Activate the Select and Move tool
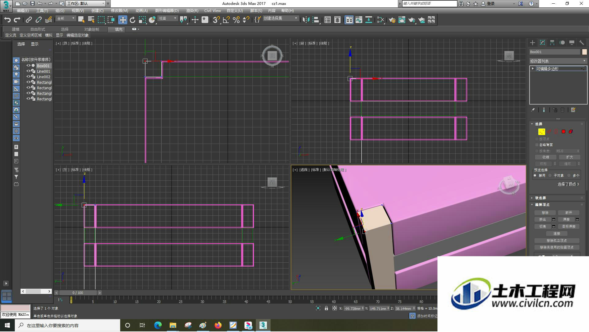Screen dimensions: 589x332 [123, 20]
